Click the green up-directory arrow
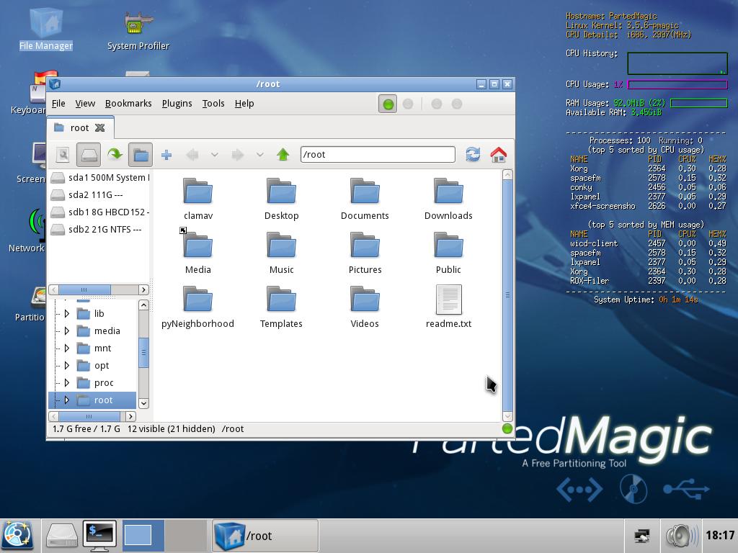Viewport: 738px width, 553px height. tap(283, 155)
